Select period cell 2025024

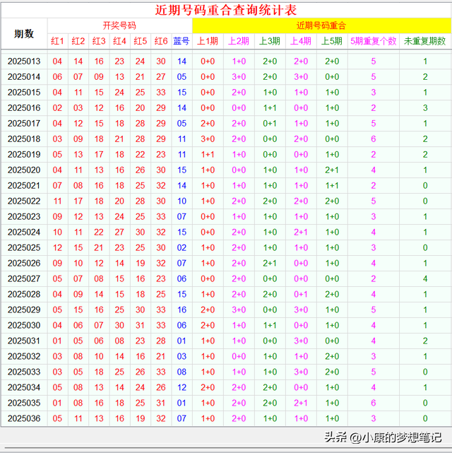pyautogui.click(x=24, y=233)
